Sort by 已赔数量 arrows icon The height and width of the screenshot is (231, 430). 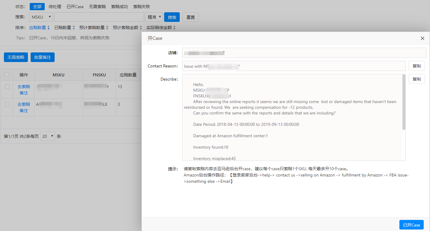(74, 28)
